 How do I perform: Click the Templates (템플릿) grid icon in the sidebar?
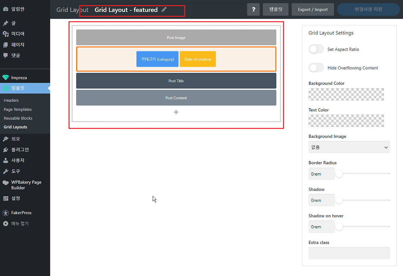[x=6, y=88]
